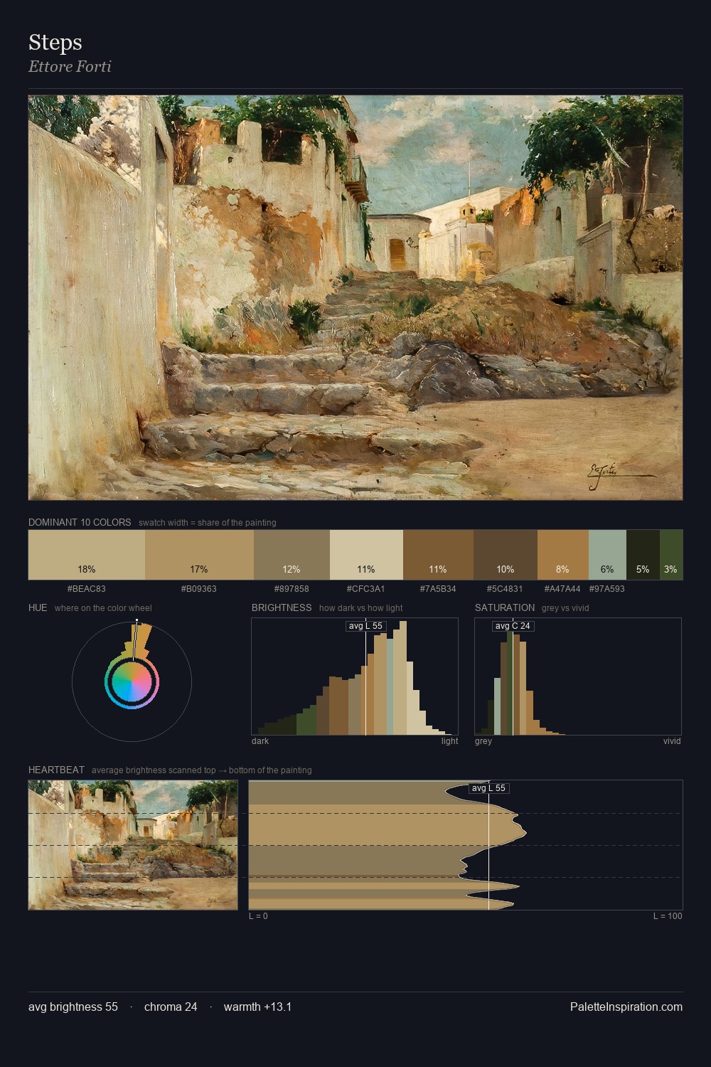
Task: Click the 'avg L 55' brightness label
Action: click(365, 626)
